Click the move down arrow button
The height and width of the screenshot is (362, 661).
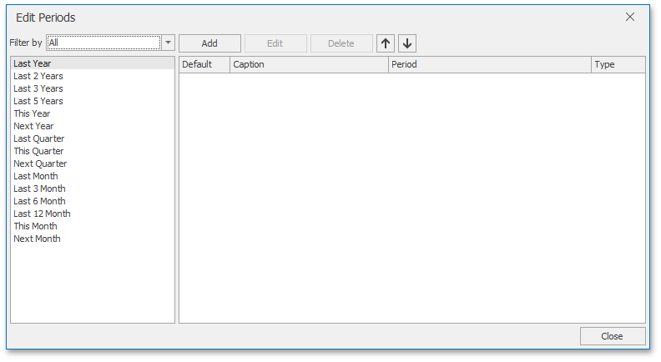click(x=407, y=43)
